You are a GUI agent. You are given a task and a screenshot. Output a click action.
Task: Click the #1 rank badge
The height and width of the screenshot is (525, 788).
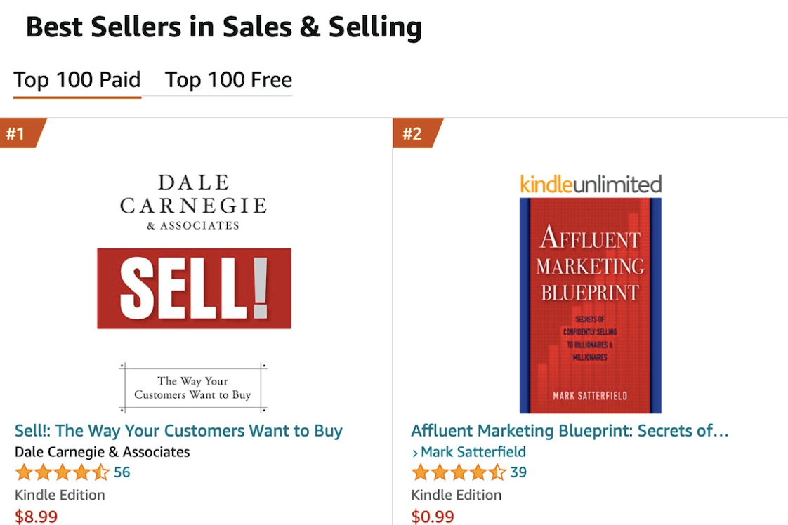[19, 133]
